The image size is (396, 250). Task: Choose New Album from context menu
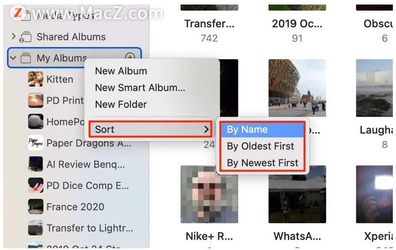tap(121, 71)
